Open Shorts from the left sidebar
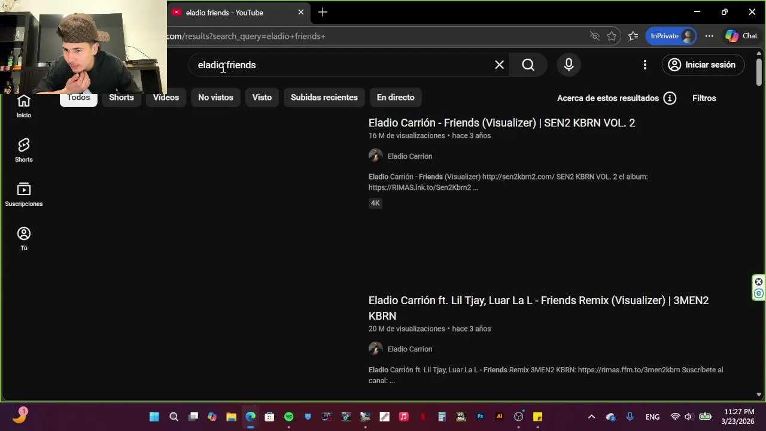766x431 pixels. [24, 150]
